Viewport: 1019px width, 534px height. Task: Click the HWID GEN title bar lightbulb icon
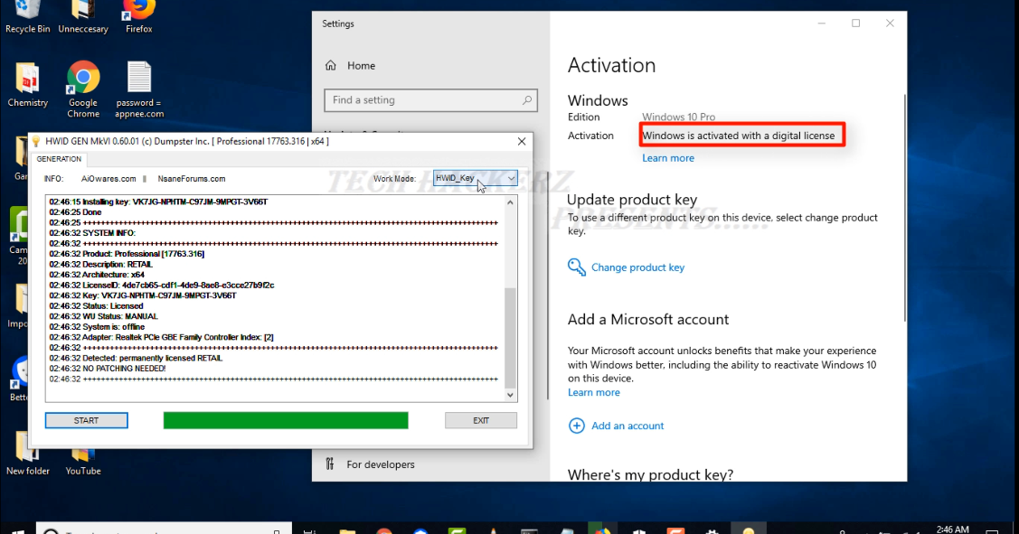pyautogui.click(x=36, y=141)
